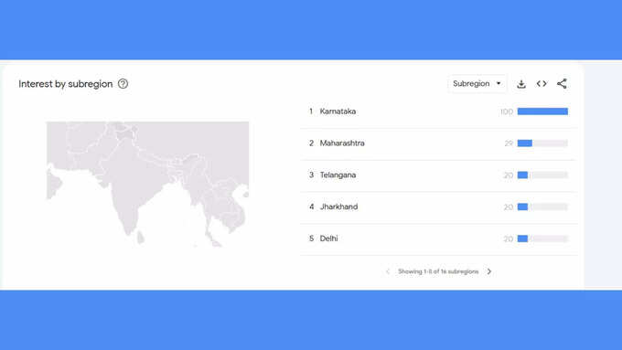Click the share icon
Image resolution: width=622 pixels, height=350 pixels.
pos(562,84)
